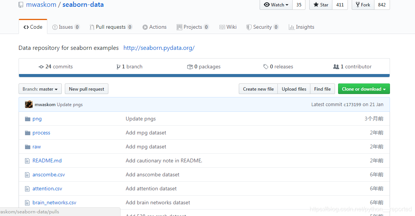Open the Watch dropdown button

pyautogui.click(x=276, y=5)
